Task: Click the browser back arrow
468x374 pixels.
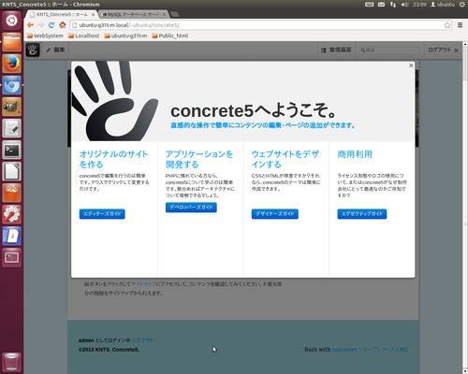Action: [30, 25]
